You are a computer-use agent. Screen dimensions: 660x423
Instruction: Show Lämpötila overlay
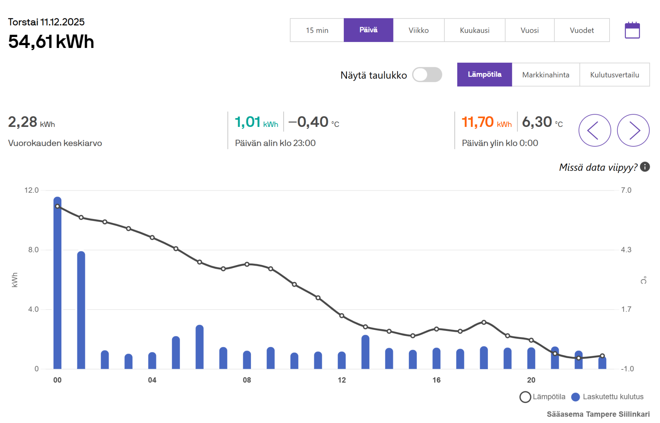pyautogui.click(x=484, y=74)
